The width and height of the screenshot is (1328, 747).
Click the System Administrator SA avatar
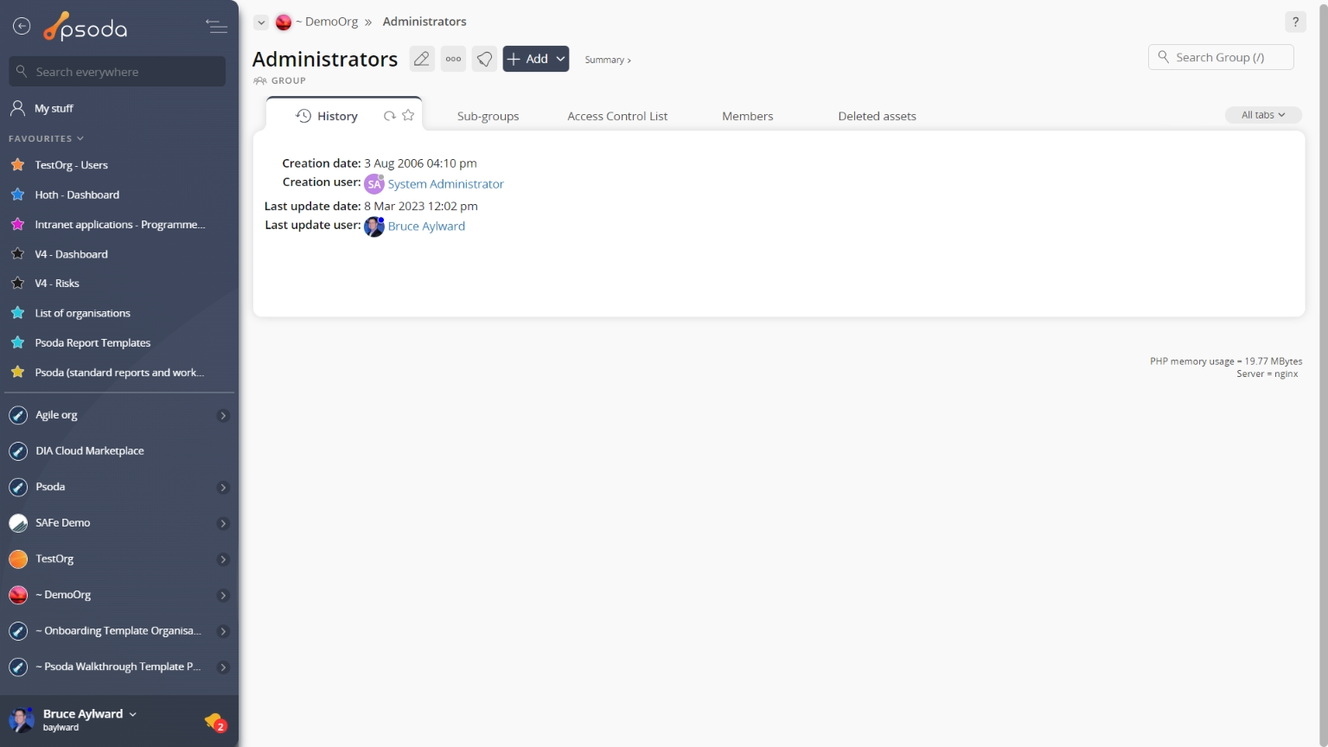(x=373, y=184)
